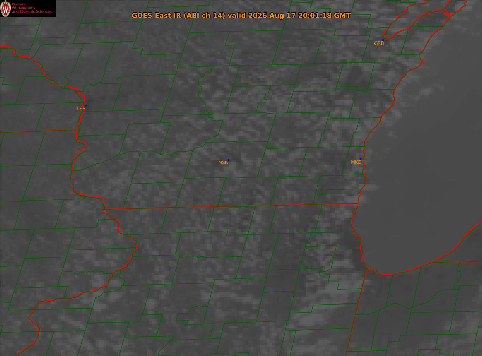
Task: Select the LSE station label
Action: 81,109
